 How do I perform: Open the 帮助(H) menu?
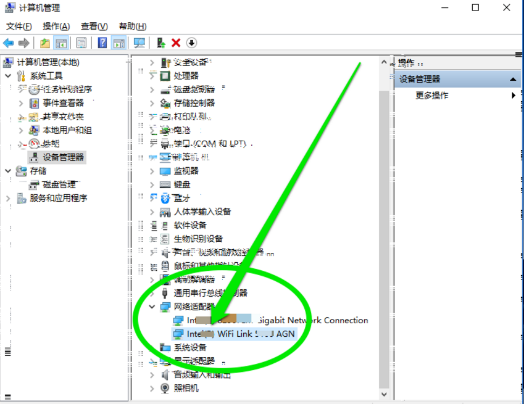tap(133, 26)
